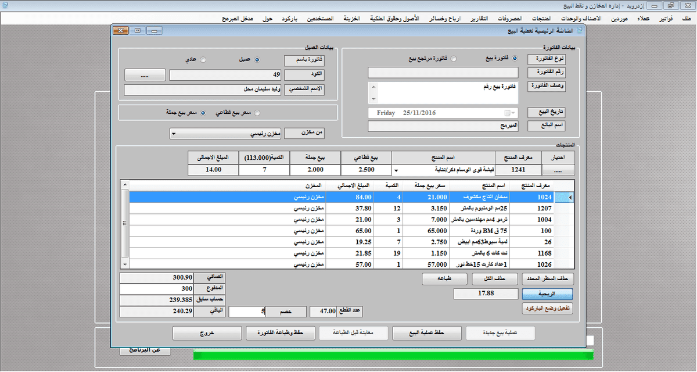Click the product ID field showing 1241
Screen dimensions: 697x372
click(x=518, y=170)
